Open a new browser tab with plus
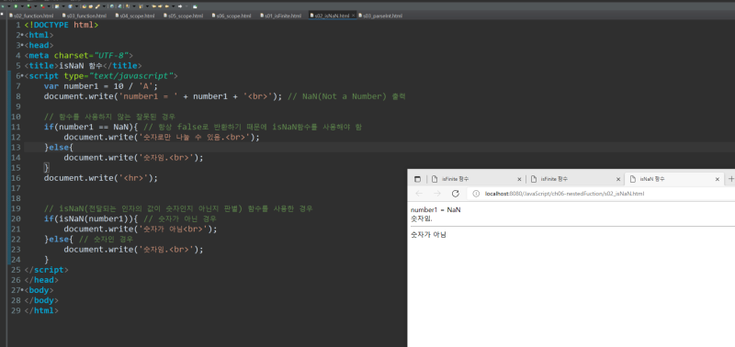The width and height of the screenshot is (735, 347). 730,179
